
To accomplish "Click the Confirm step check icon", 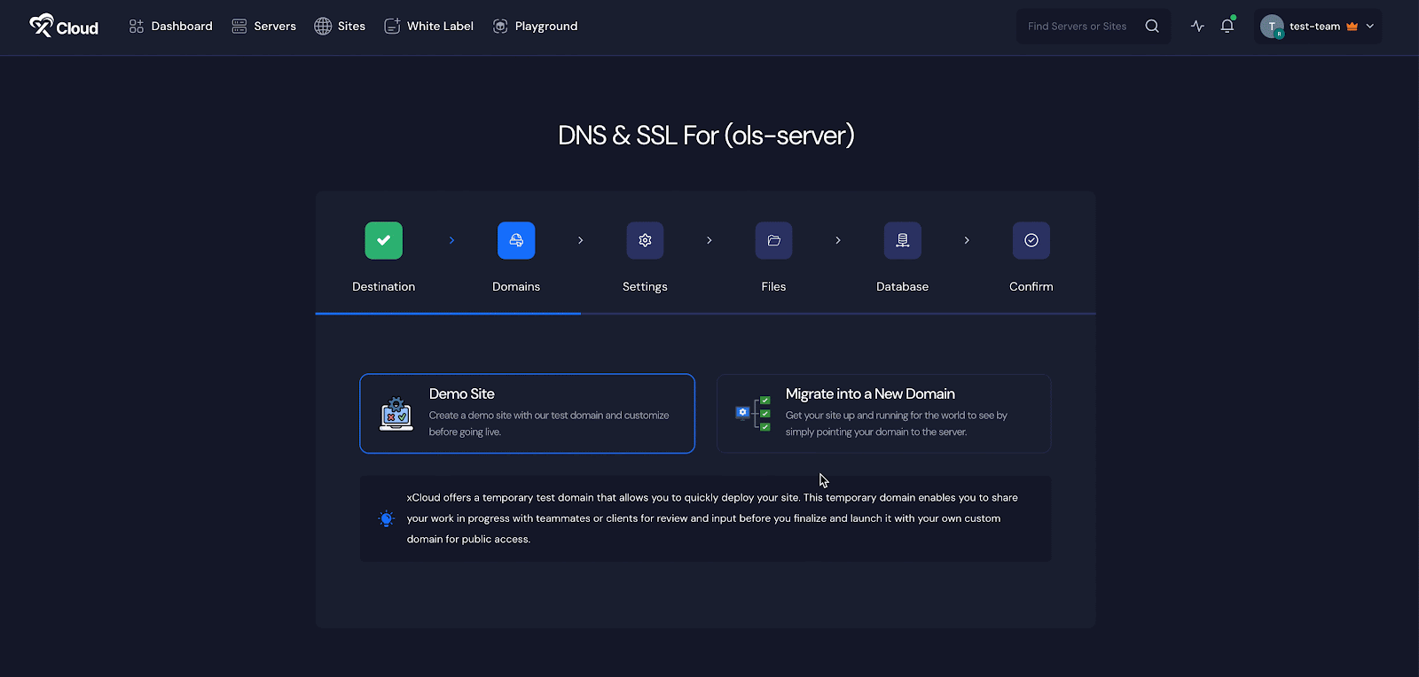I will point(1031,240).
